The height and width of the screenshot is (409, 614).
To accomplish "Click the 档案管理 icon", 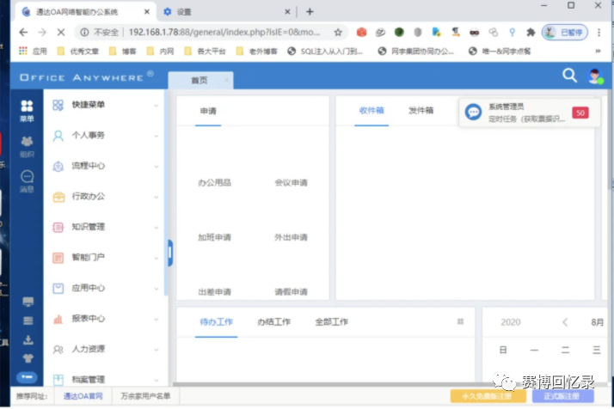I will [x=58, y=380].
